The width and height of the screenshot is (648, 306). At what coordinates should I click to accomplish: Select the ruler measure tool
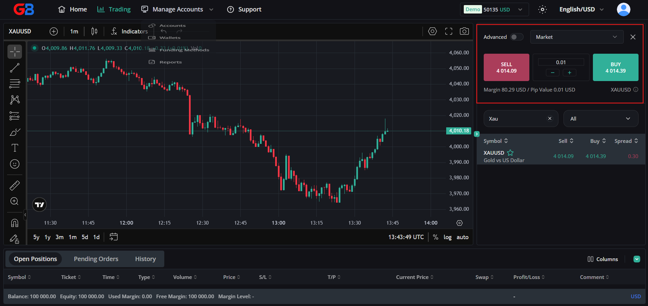[15, 185]
